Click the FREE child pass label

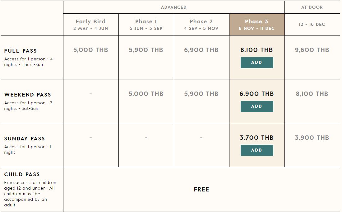click(201, 189)
